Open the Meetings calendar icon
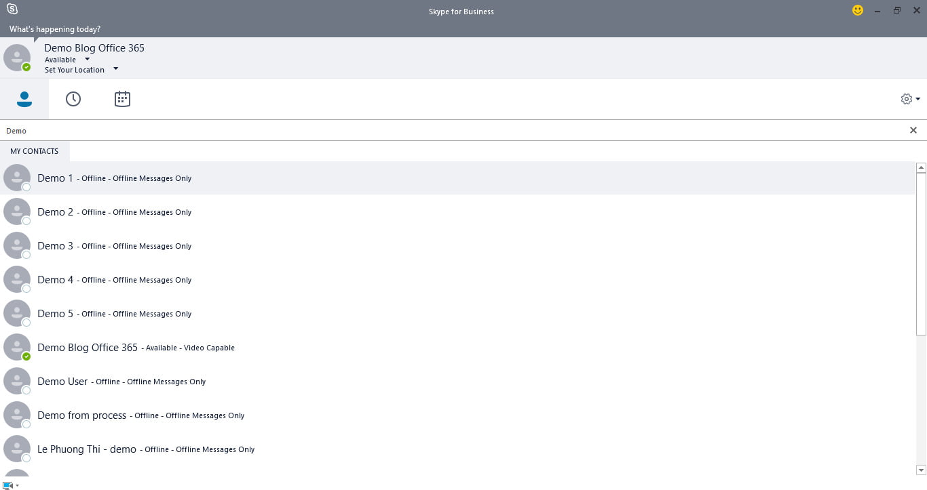Viewport: 927px width, 490px height. [122, 99]
